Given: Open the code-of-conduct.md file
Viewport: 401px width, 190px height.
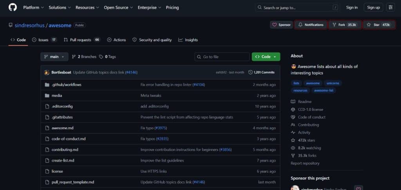Looking at the screenshot, I should click(x=69, y=139).
